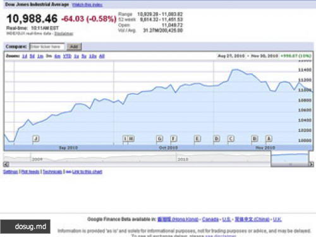Screen dimensions: 316x237
Task: Click the Sep 2010 axis label
Action: pos(68,148)
